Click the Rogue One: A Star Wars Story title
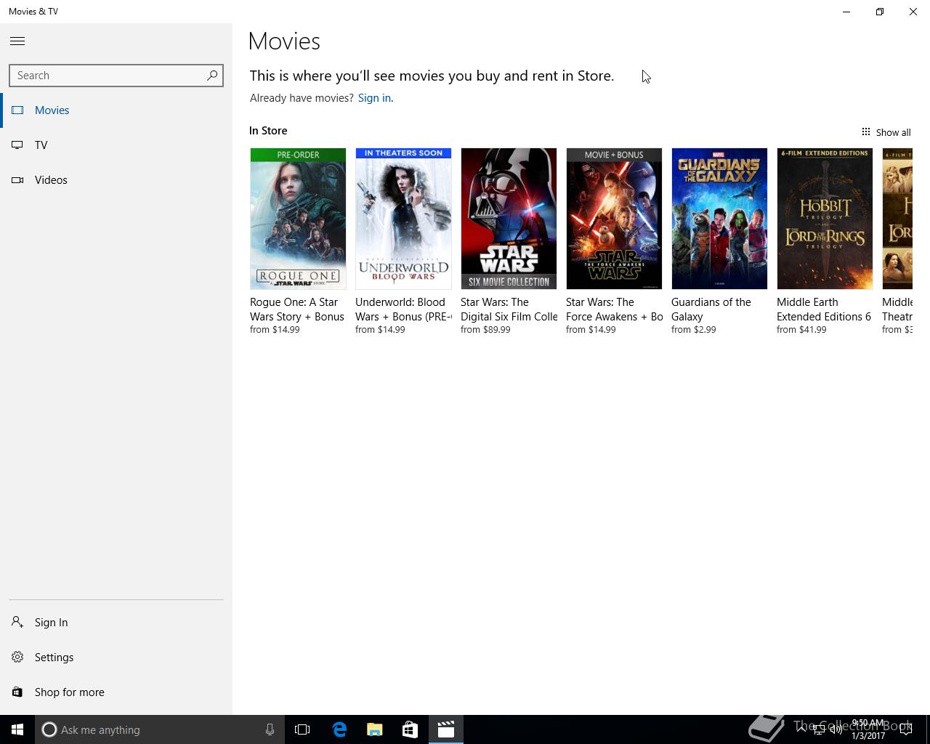The height and width of the screenshot is (744, 930). [x=297, y=310]
